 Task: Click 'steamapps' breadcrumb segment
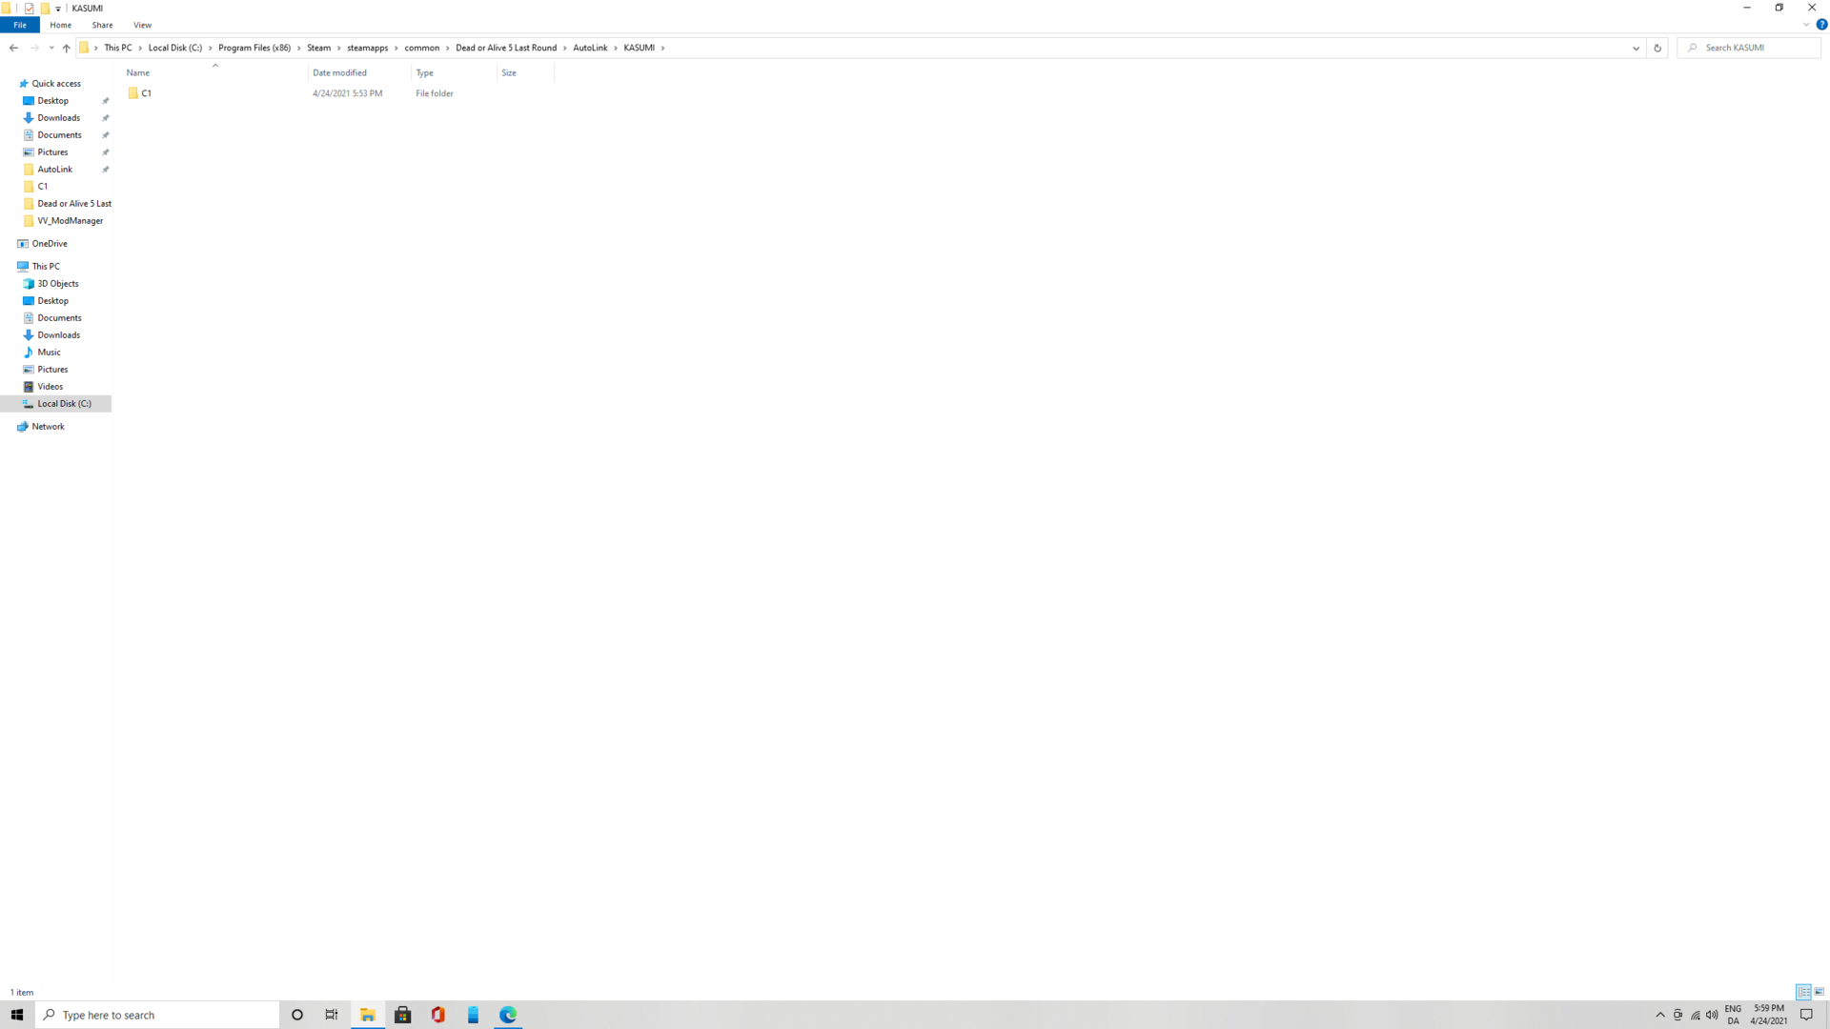click(368, 48)
